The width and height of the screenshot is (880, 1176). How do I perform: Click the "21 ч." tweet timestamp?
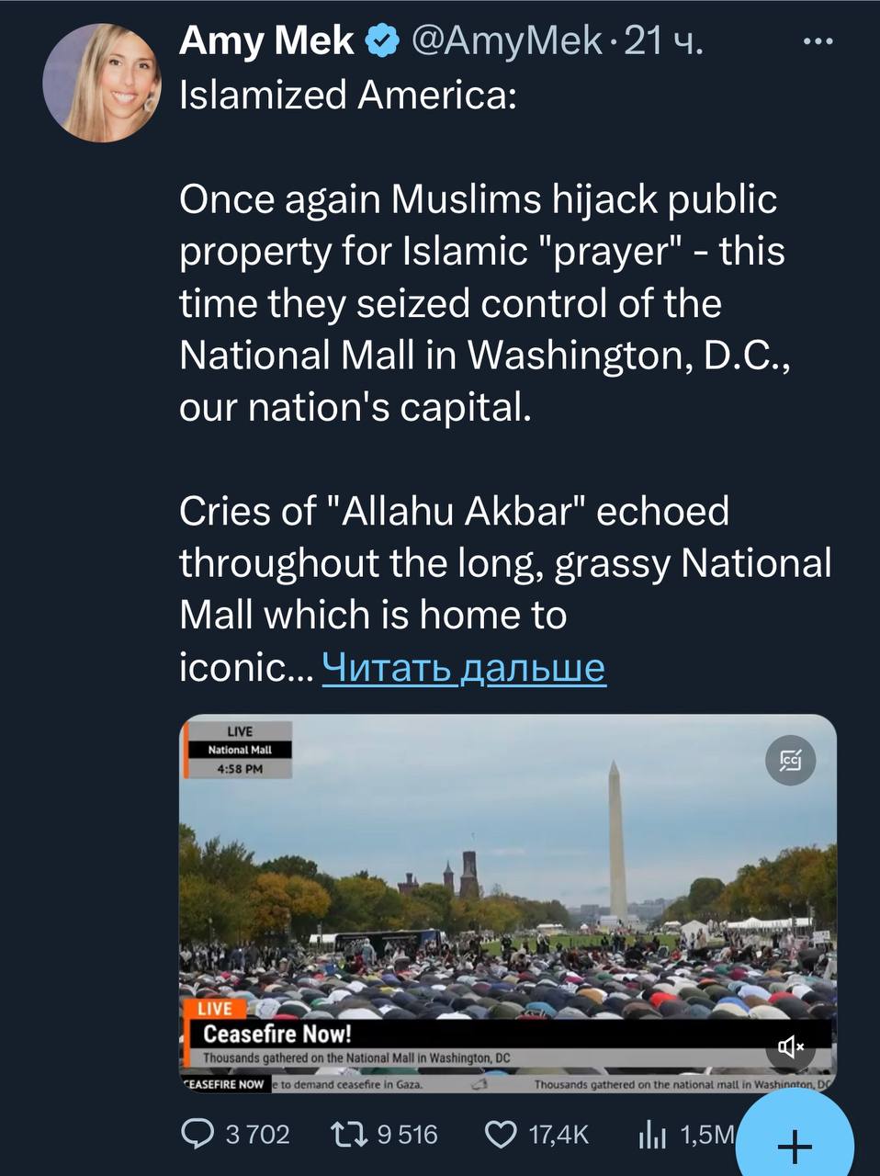pyautogui.click(x=663, y=41)
